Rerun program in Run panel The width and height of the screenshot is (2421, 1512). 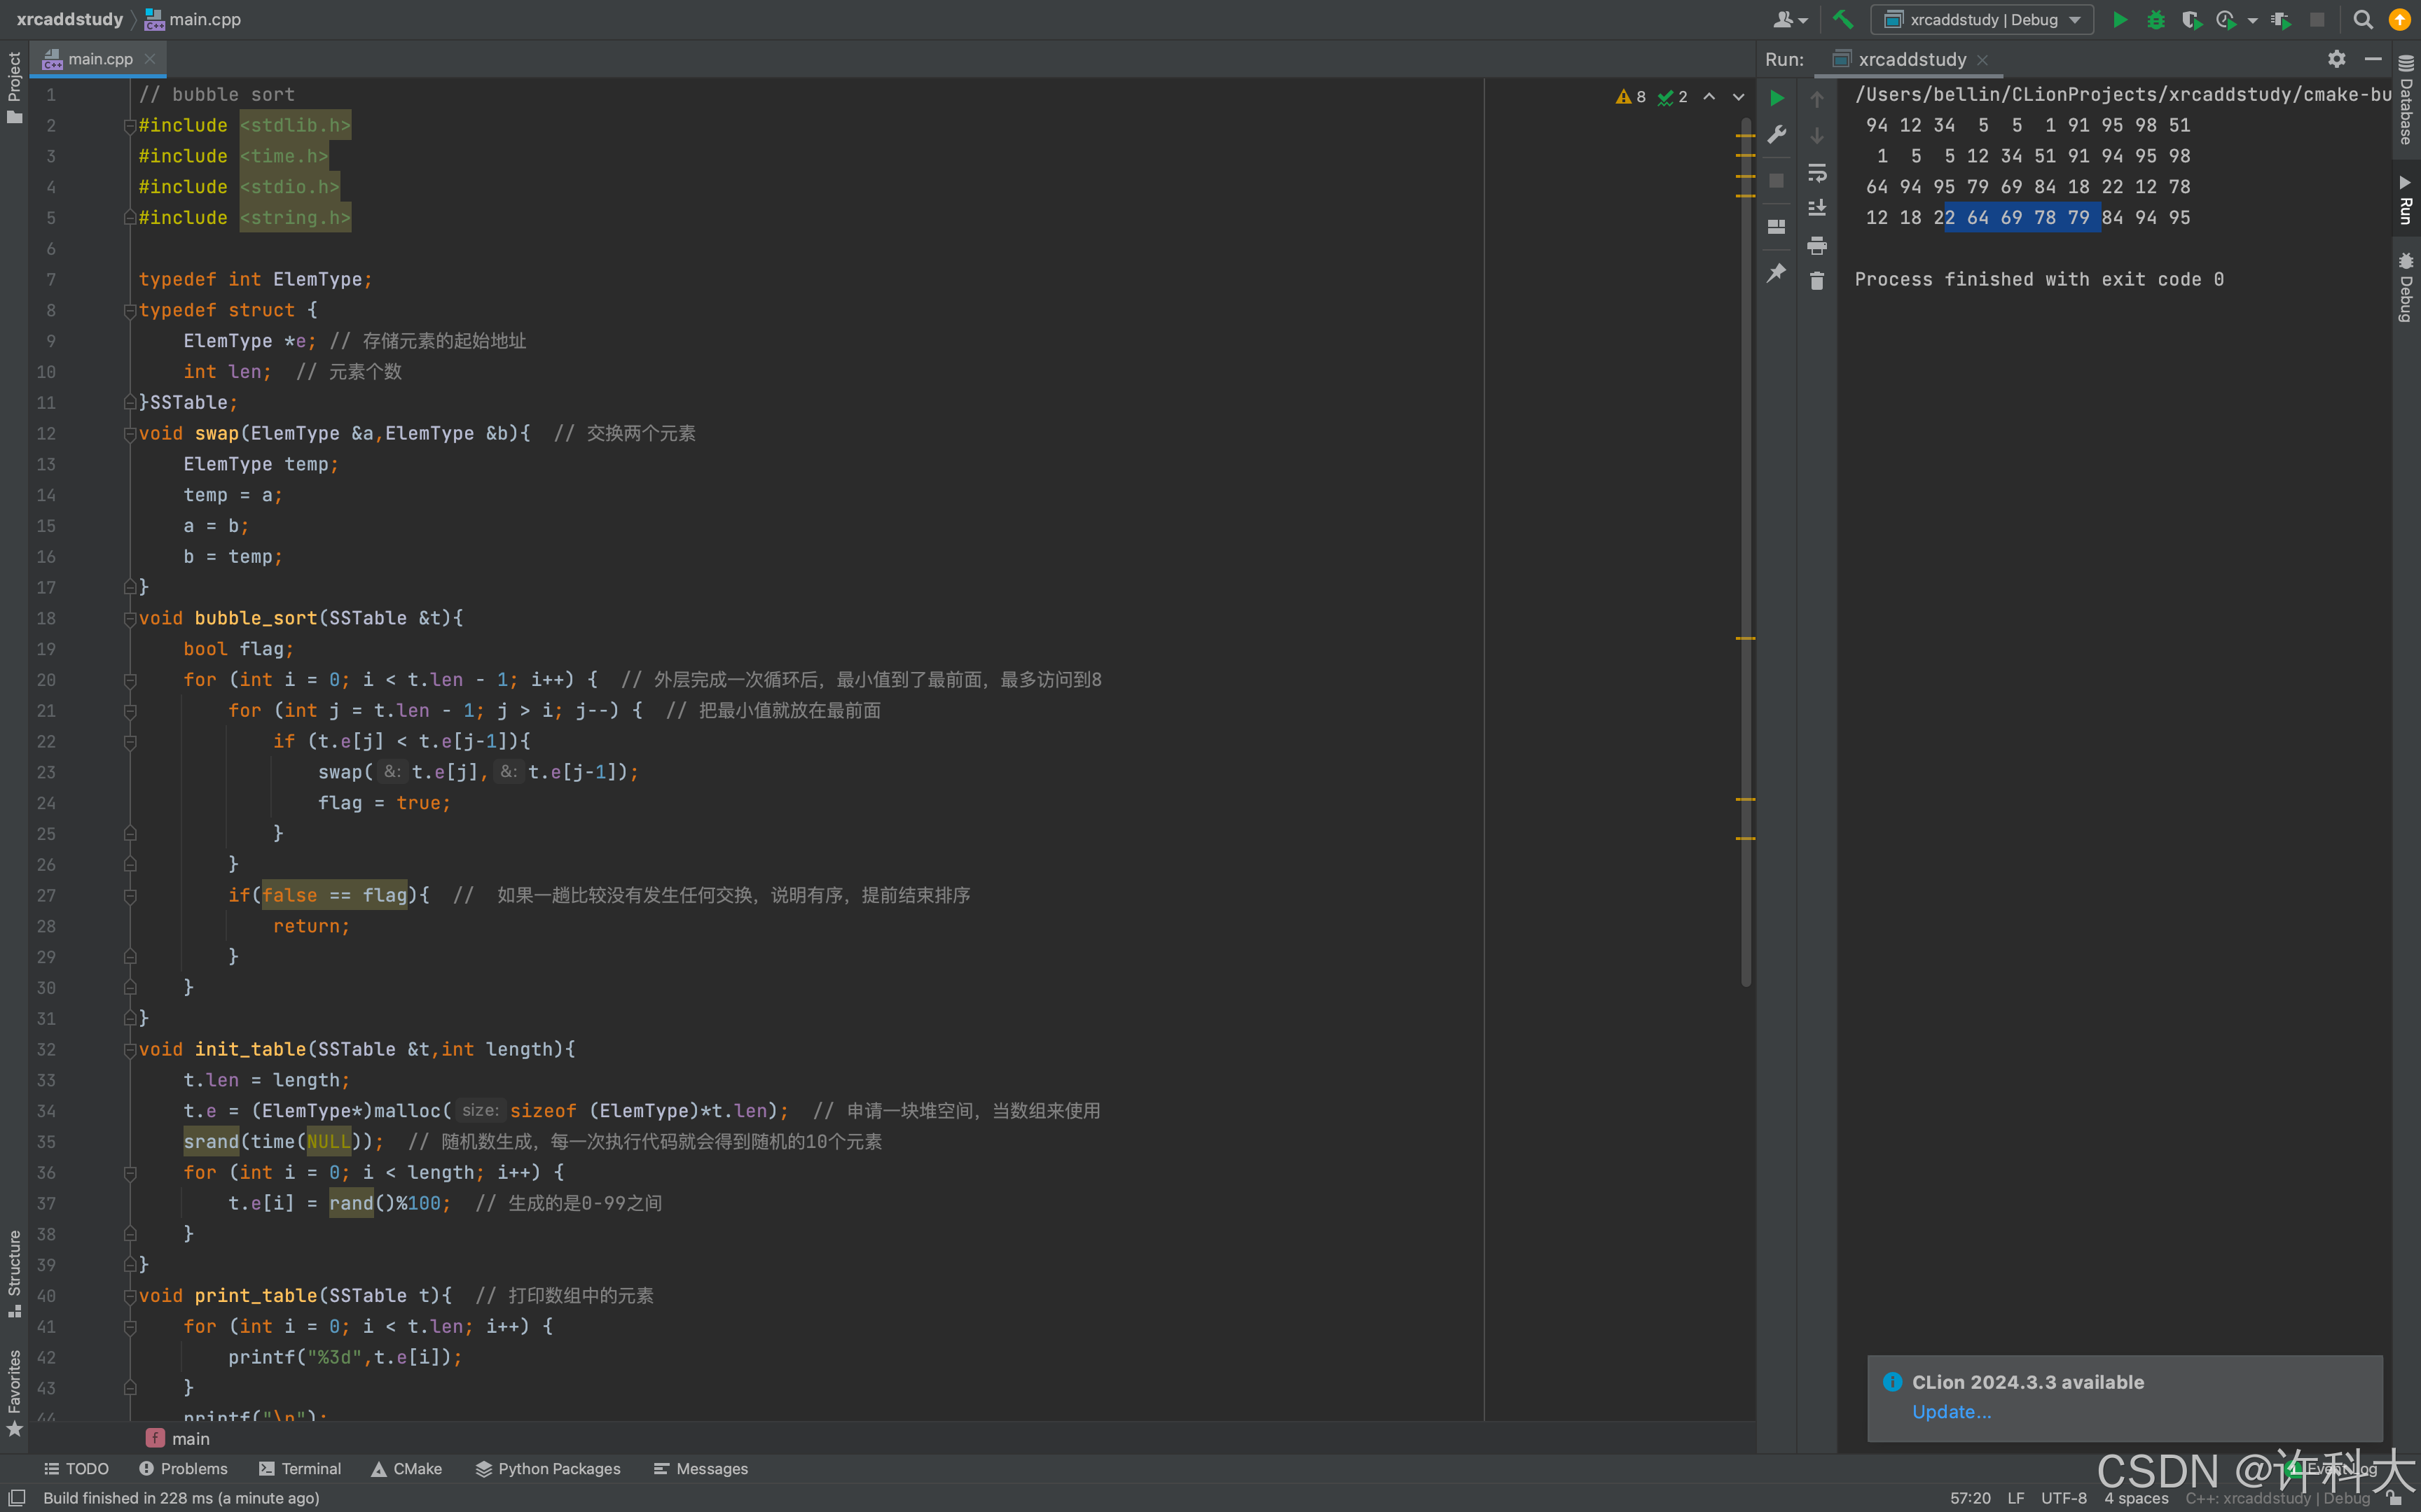tap(1777, 98)
